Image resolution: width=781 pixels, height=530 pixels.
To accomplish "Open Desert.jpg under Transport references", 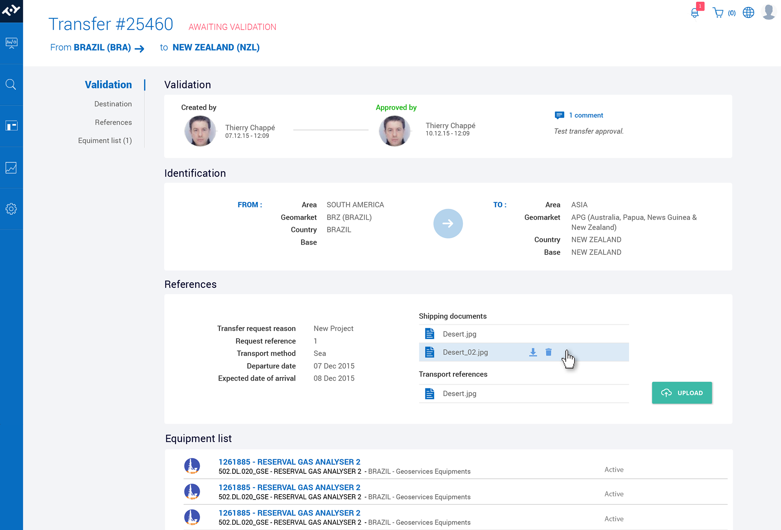I will click(x=459, y=394).
